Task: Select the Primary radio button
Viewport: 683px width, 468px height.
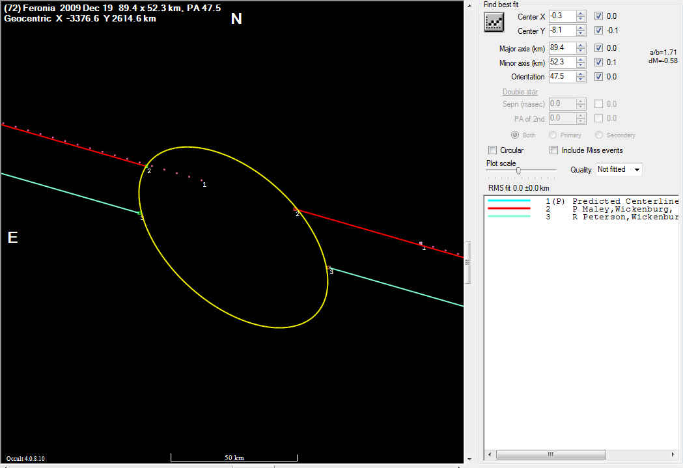Action: pyautogui.click(x=553, y=135)
